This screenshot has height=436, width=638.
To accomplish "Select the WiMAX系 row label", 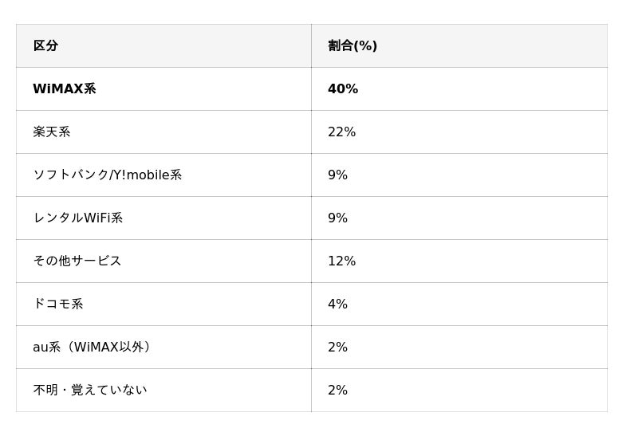I will [65, 89].
